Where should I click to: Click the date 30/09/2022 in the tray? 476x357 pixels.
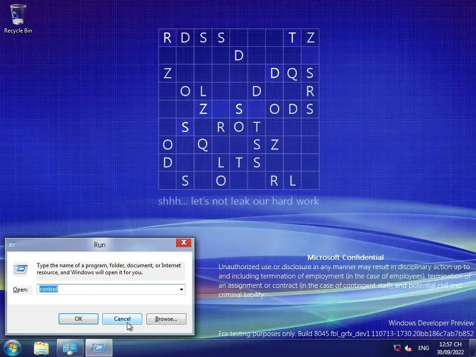(450, 352)
